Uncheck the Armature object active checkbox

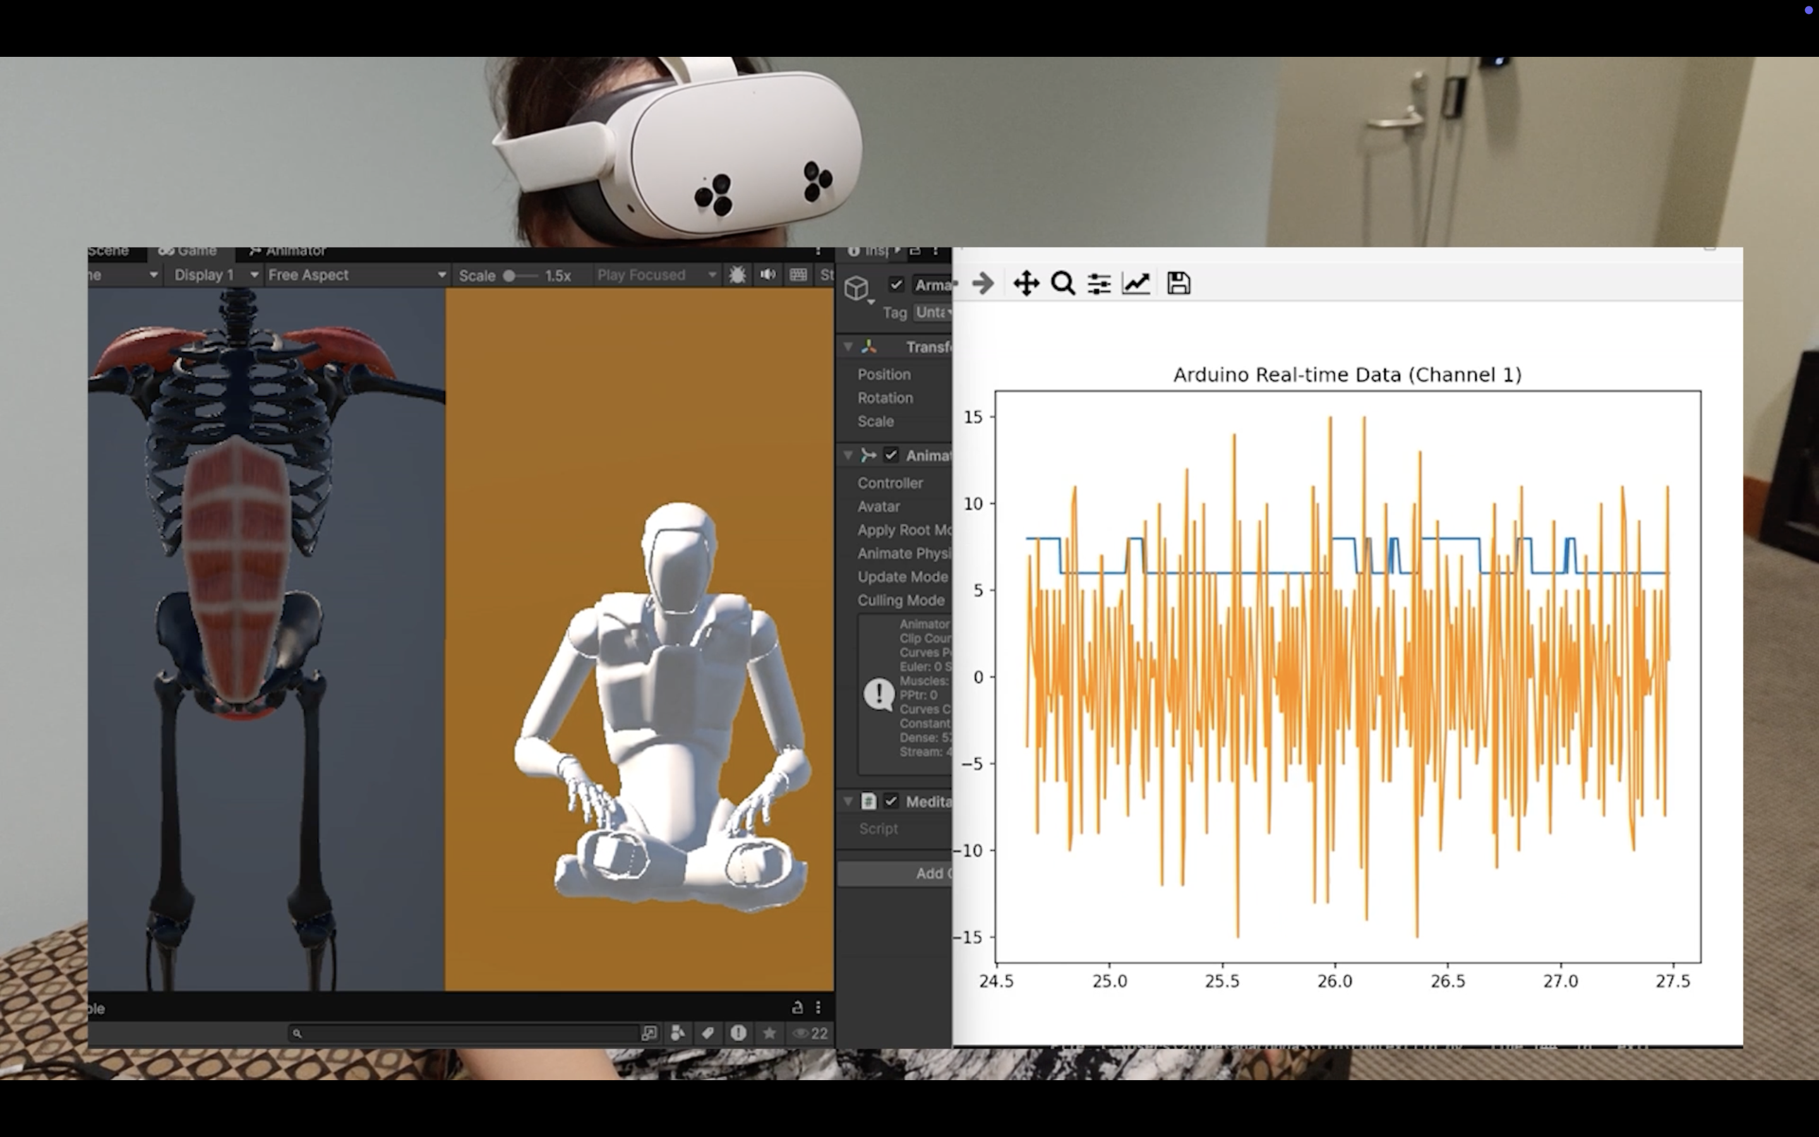[895, 284]
